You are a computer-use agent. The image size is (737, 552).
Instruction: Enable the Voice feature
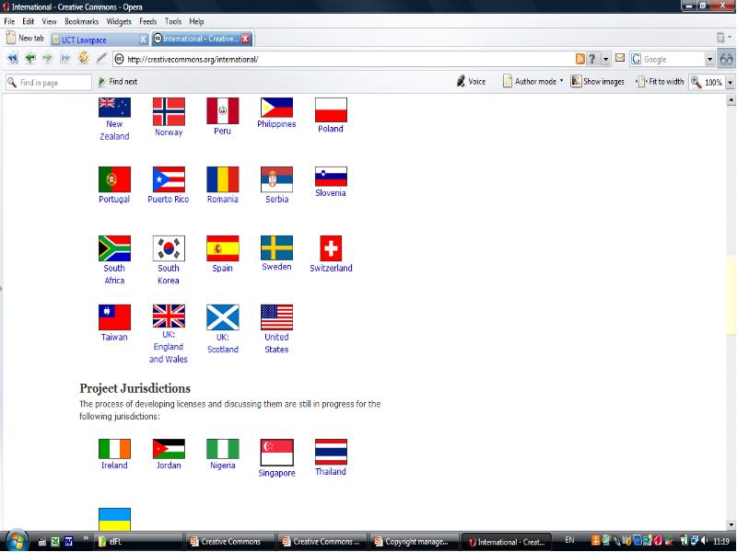click(471, 82)
